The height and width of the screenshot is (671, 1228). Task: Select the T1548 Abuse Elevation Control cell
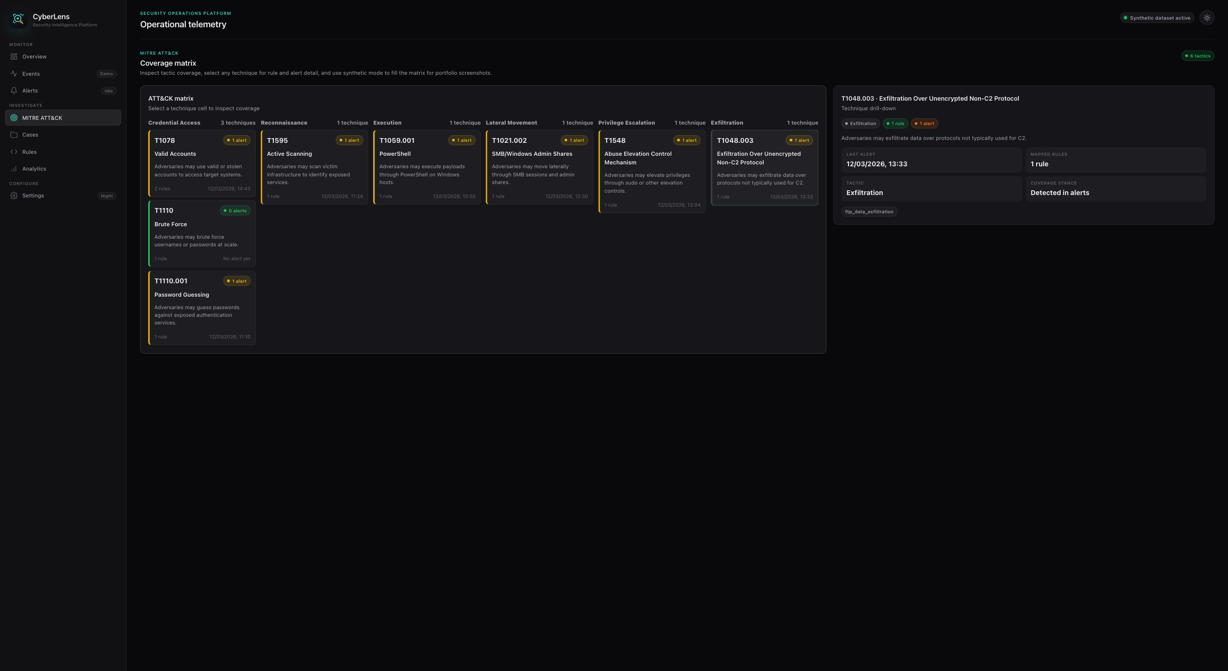651,172
